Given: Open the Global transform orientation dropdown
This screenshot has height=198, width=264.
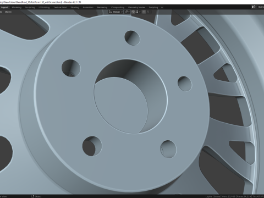Looking at the screenshot, I should (116, 12).
